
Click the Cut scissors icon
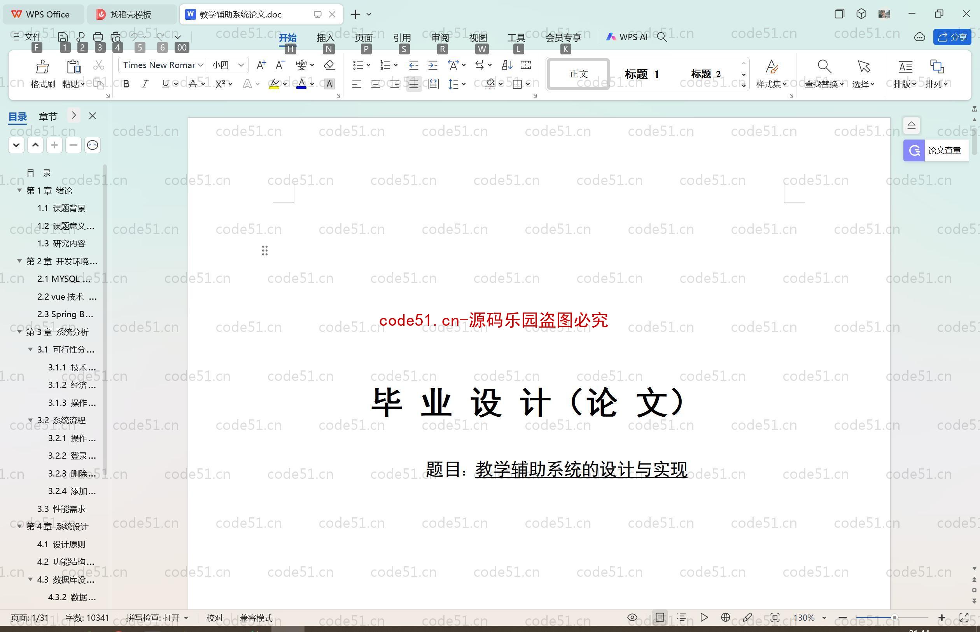99,65
